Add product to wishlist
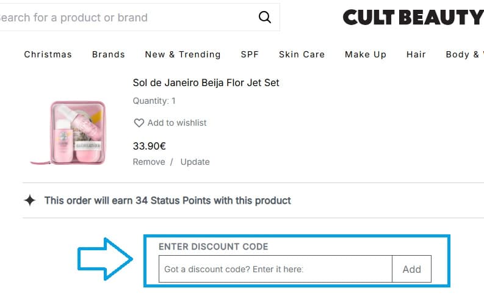This screenshot has height=296, width=484. (x=177, y=123)
